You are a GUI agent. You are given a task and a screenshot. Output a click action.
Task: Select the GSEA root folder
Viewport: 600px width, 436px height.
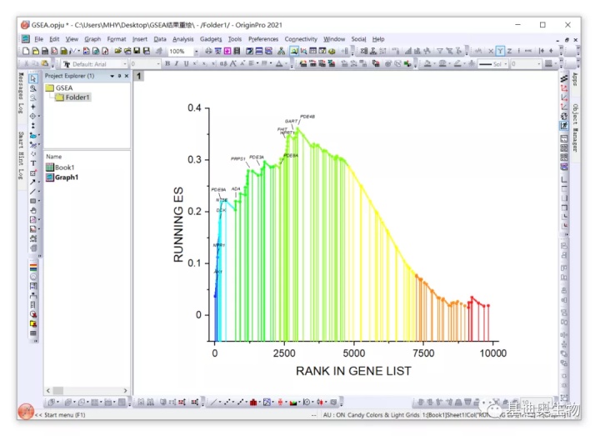click(60, 88)
